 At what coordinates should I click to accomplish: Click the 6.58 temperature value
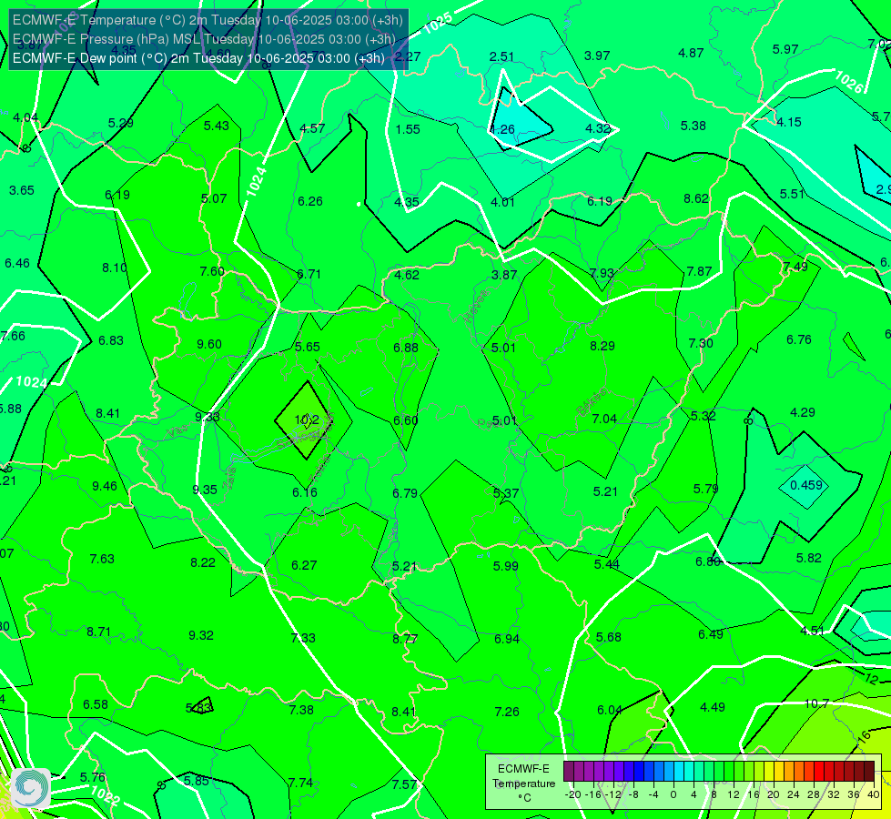[96, 704]
